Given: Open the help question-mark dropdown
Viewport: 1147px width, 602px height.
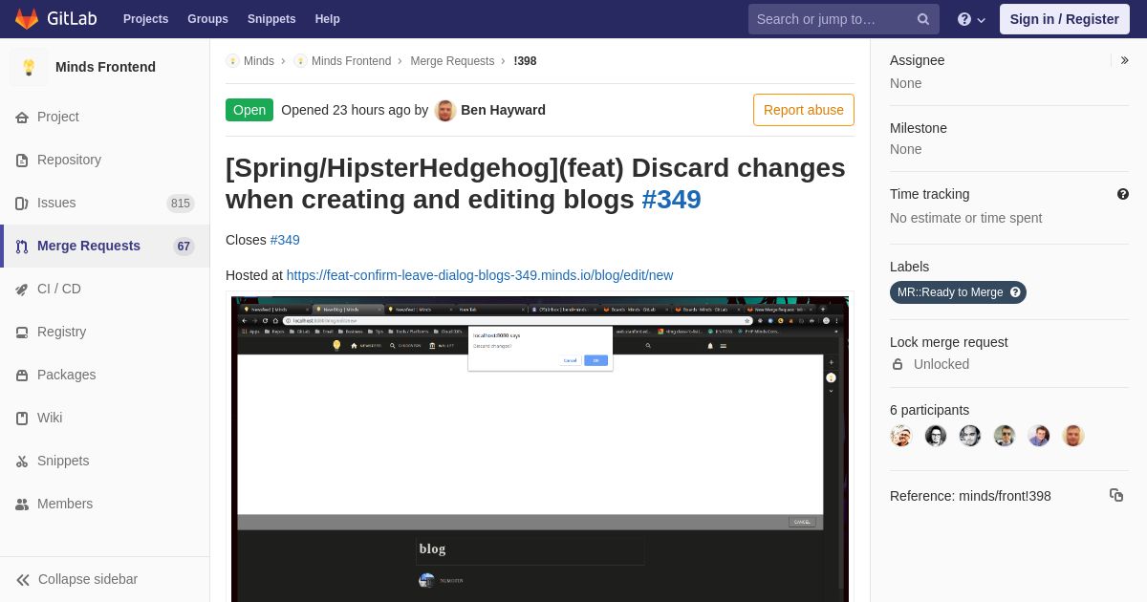Looking at the screenshot, I should coord(972,19).
